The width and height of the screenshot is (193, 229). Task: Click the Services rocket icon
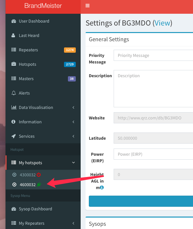(14, 136)
